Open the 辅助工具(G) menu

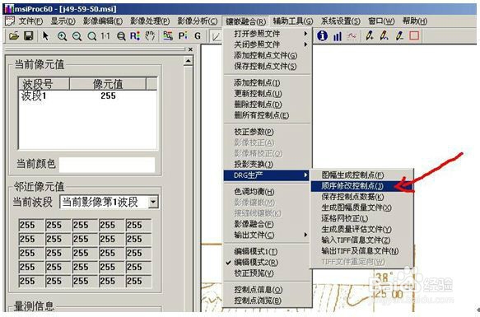(293, 21)
